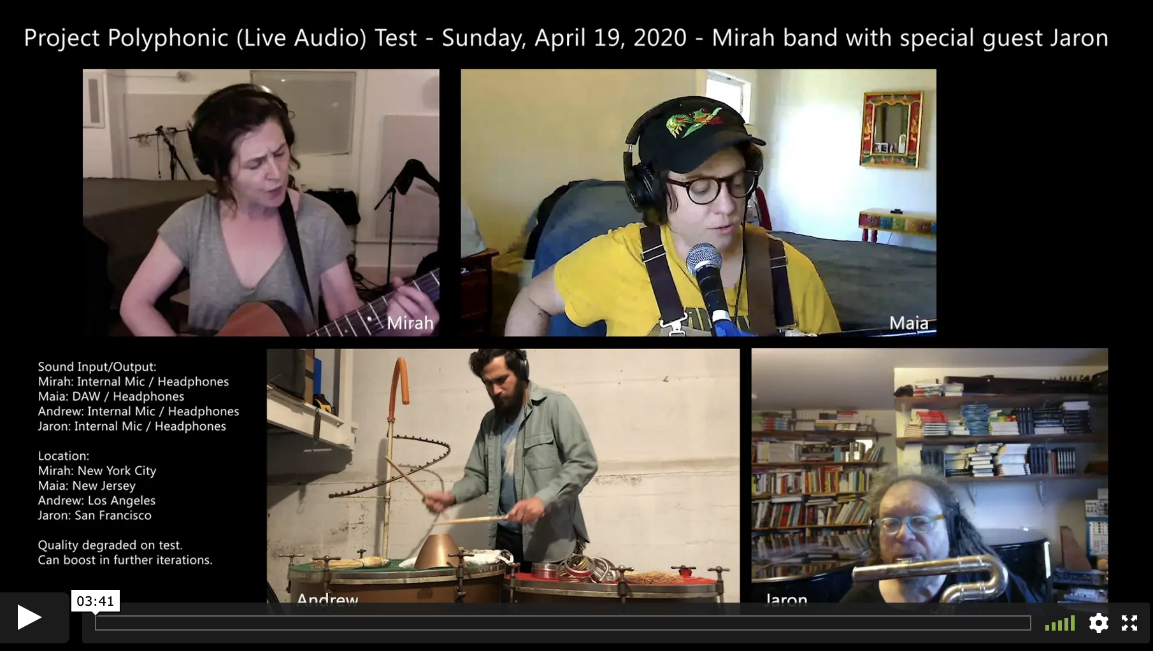The height and width of the screenshot is (651, 1153).
Task: Click Jaron's video panel with flute
Action: pyautogui.click(x=929, y=475)
